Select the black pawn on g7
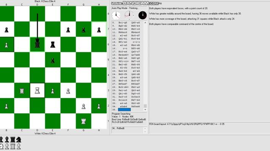Screen dimensions: 270x151 pyautogui.click(x=84, y=30)
